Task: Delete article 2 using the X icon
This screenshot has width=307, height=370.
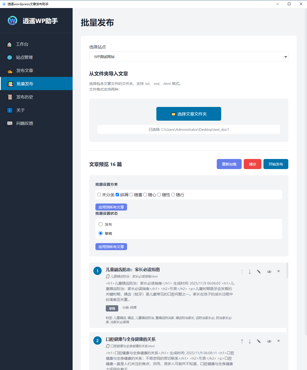Action: [278, 341]
